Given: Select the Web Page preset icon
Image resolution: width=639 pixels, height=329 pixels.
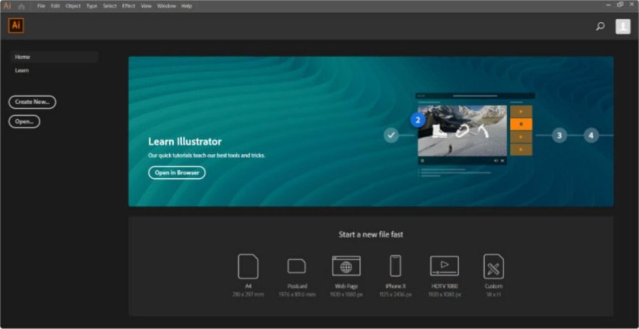Looking at the screenshot, I should click(x=346, y=266).
